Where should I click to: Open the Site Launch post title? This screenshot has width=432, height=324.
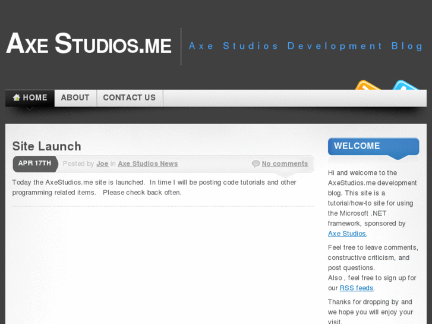coord(46,146)
